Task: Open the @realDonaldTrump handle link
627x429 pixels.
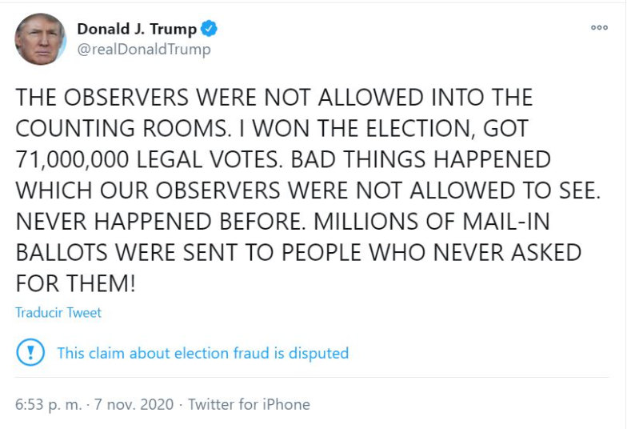Action: [x=144, y=50]
